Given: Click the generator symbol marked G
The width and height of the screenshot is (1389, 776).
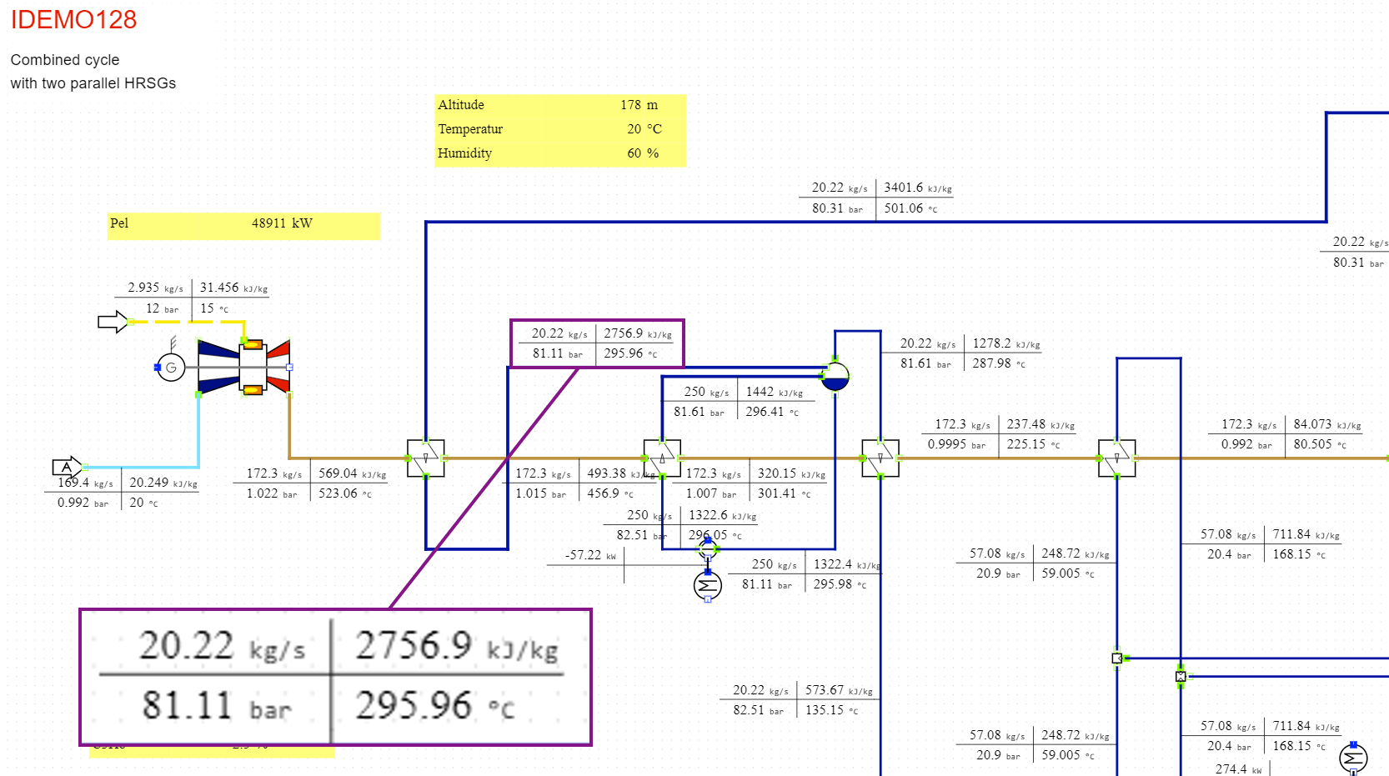Looking at the screenshot, I should click(x=171, y=368).
